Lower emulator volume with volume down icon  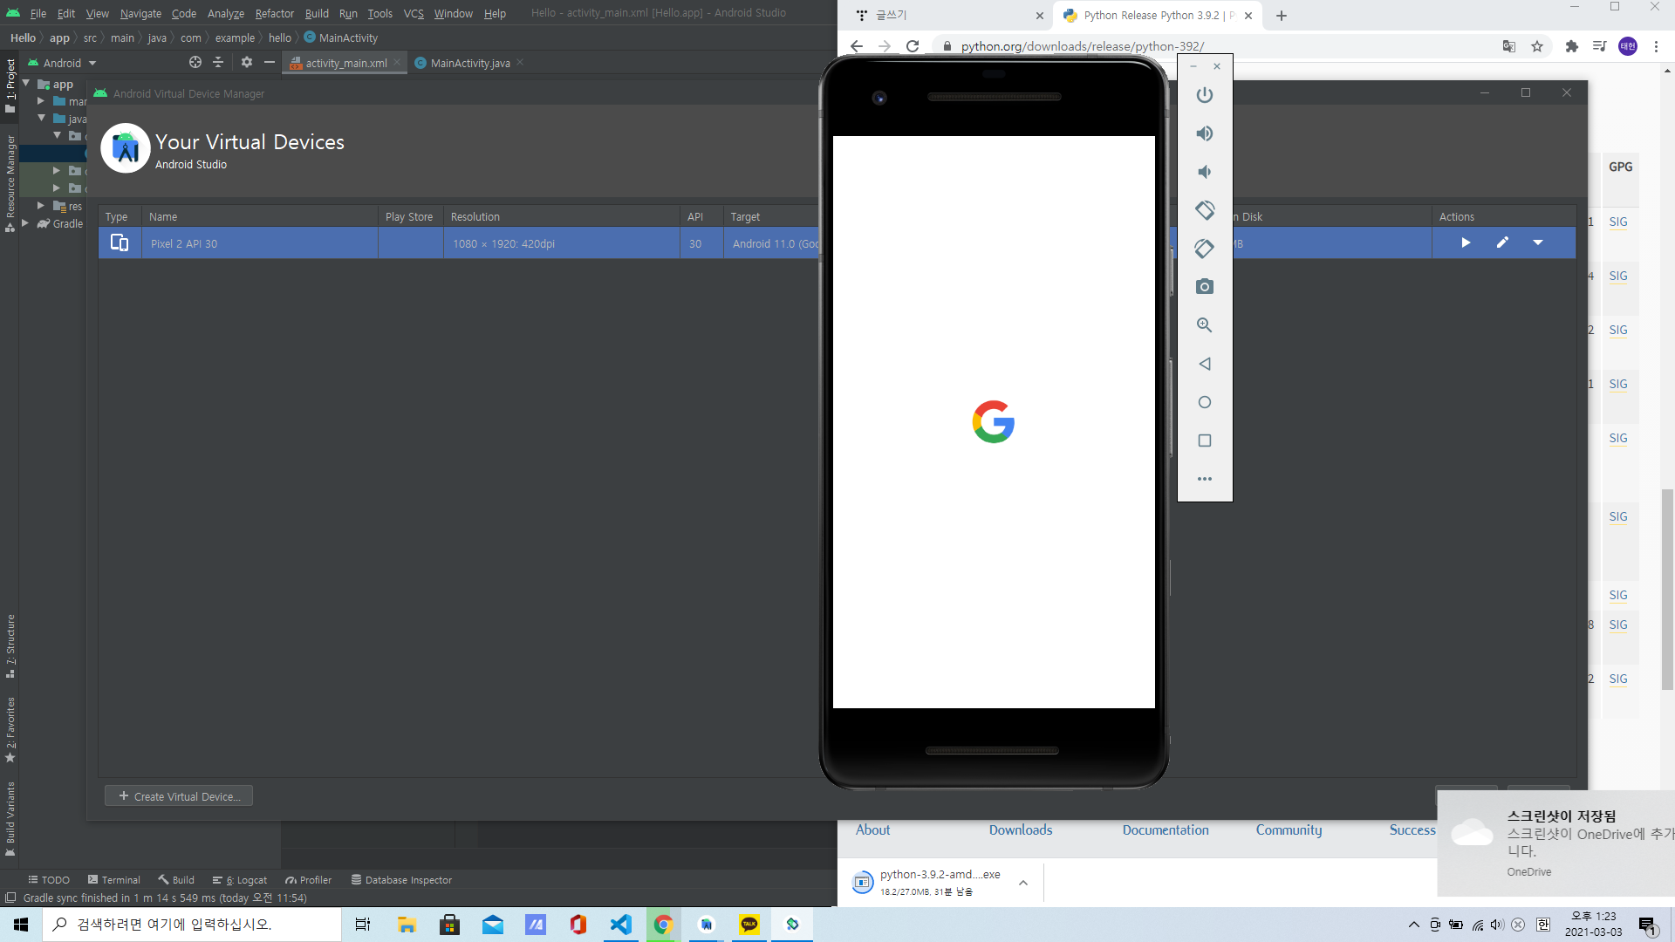pyautogui.click(x=1205, y=172)
